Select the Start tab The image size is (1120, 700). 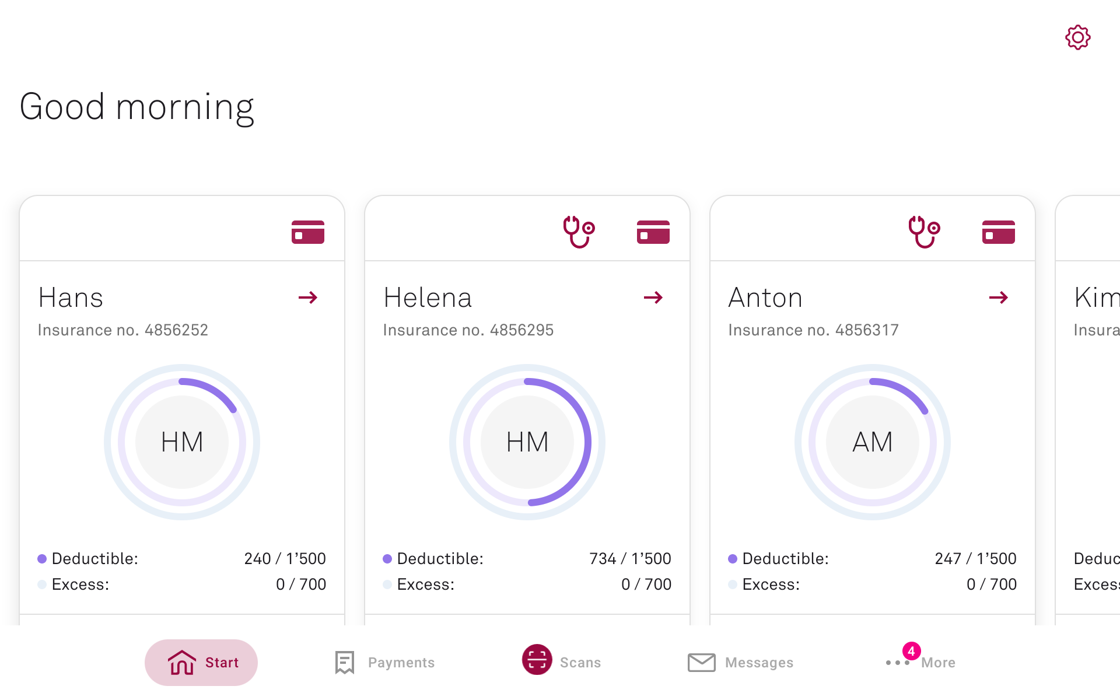[201, 663]
